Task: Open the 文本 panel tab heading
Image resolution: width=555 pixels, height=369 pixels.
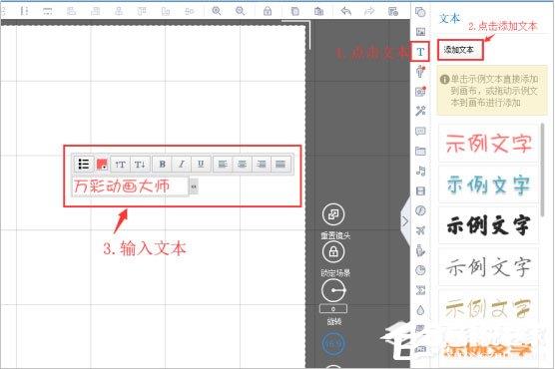Action: point(449,18)
